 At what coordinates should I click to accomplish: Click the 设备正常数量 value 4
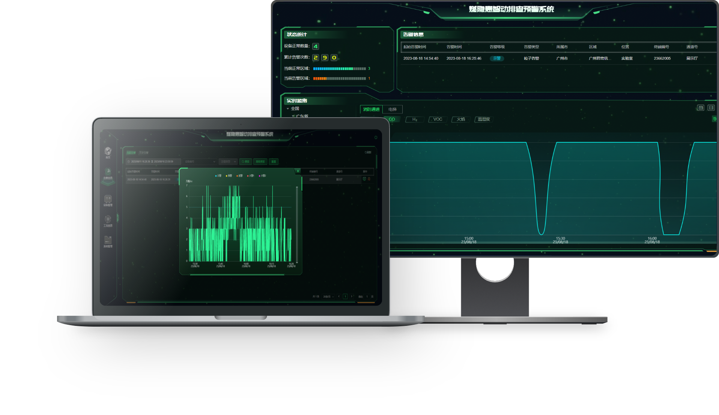[316, 46]
